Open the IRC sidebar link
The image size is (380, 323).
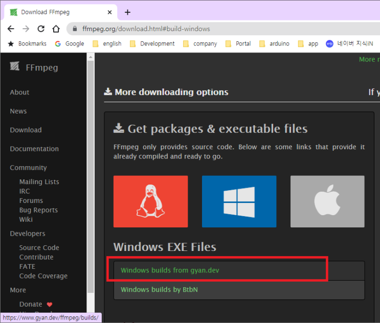pyautogui.click(x=25, y=191)
